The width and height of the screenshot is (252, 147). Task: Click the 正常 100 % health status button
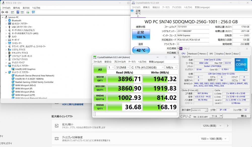(x=141, y=34)
